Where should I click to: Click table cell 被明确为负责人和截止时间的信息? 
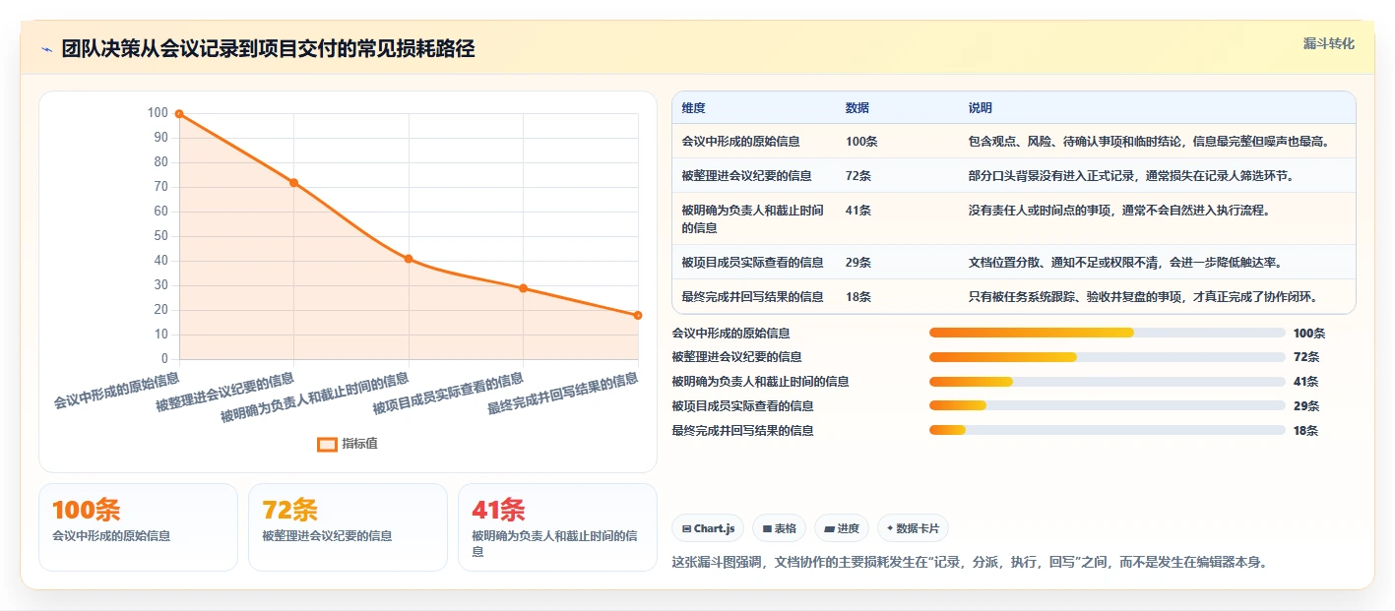tap(753, 218)
